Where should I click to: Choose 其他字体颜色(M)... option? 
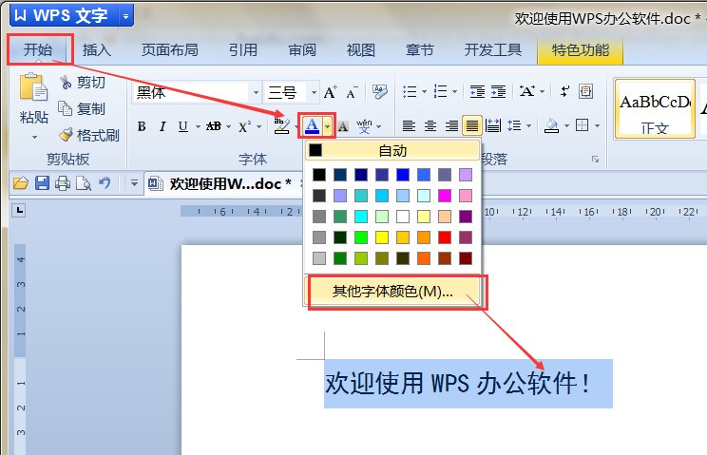392,292
